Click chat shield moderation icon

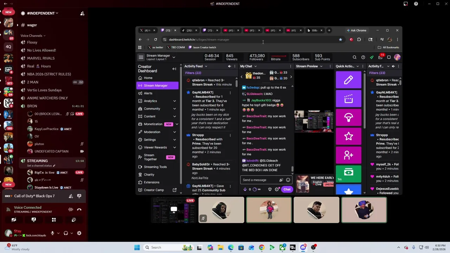click(270, 189)
